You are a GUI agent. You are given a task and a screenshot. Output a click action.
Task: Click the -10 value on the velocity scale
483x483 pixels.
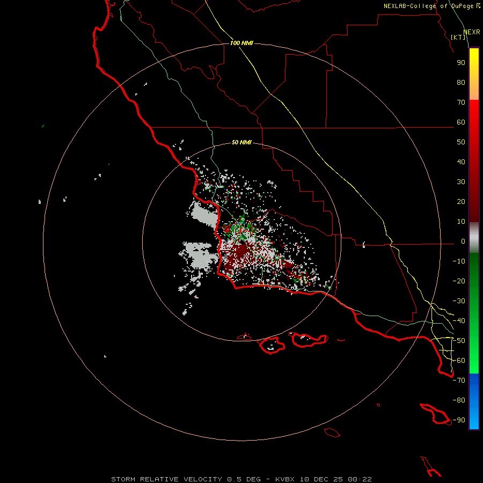459,261
